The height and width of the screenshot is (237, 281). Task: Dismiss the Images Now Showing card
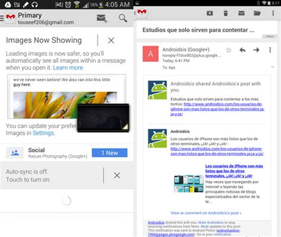pos(111,40)
